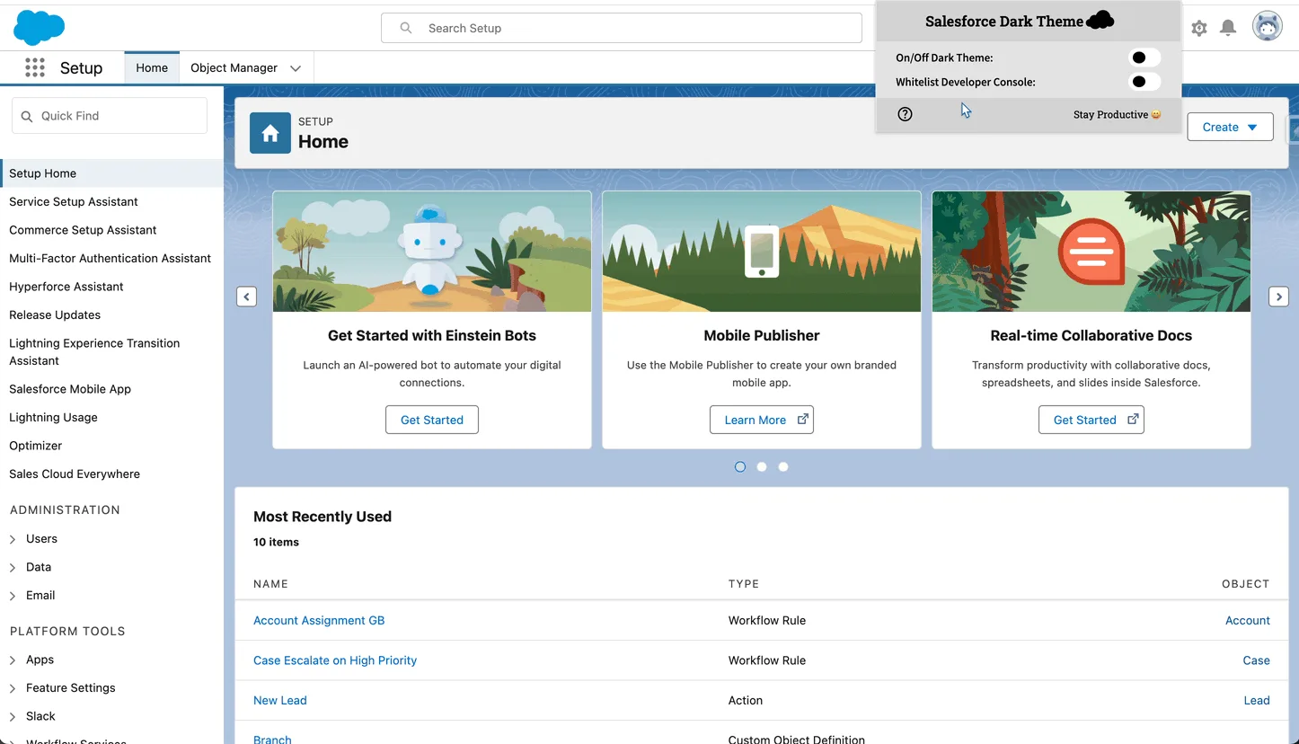Expand the Email tree node
Image resolution: width=1299 pixels, height=744 pixels.
tap(13, 596)
